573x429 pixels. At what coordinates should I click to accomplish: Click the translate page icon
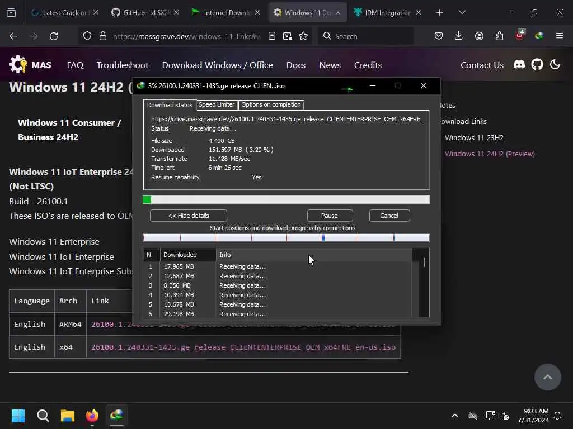point(288,36)
